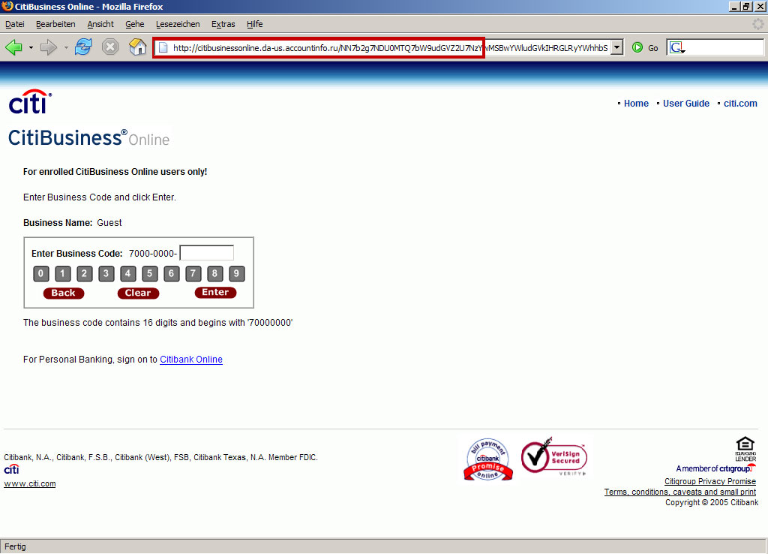Open the Datei menu
The height and width of the screenshot is (554, 768).
click(x=15, y=24)
